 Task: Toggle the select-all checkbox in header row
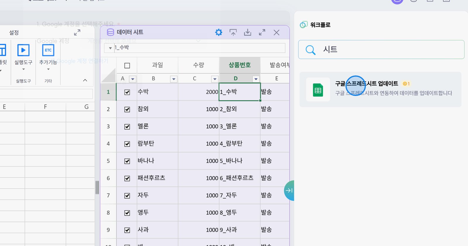127,66
